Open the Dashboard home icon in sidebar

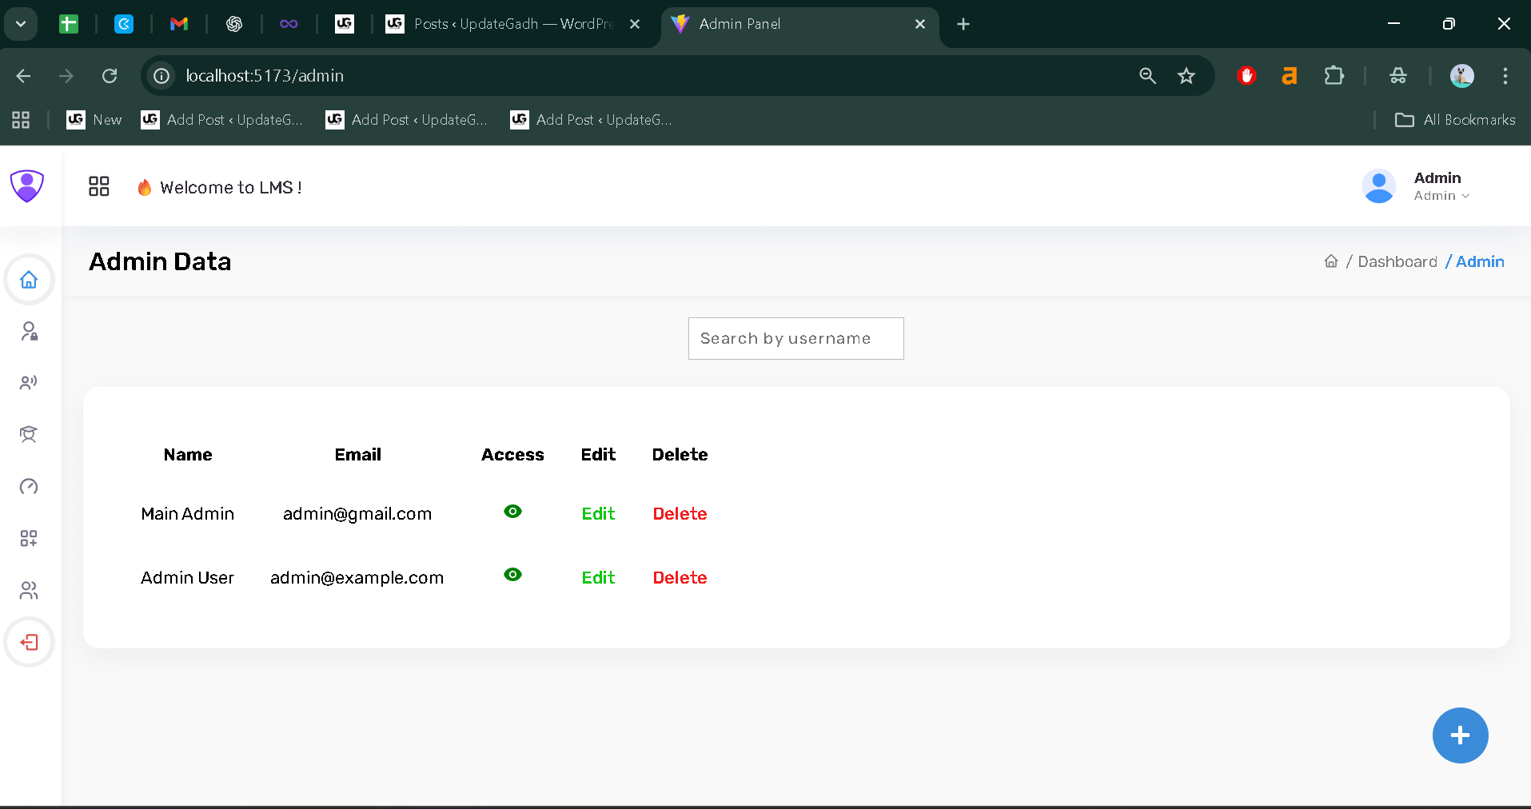pos(29,280)
